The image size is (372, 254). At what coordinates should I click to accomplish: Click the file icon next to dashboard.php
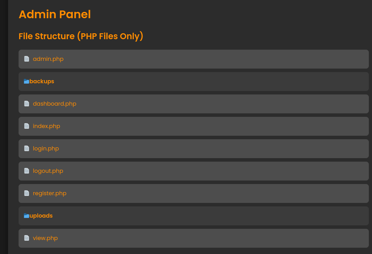27,104
